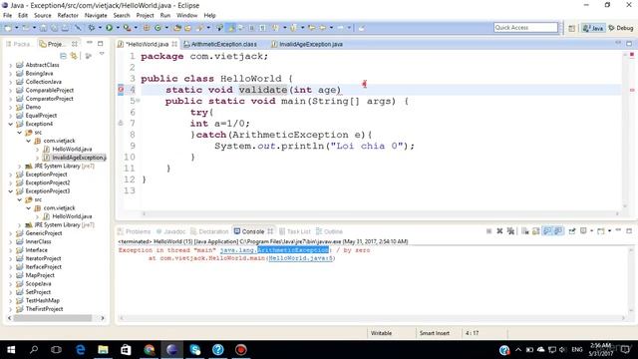
Task: Open the Run button dropdown arrow
Action: (x=118, y=28)
